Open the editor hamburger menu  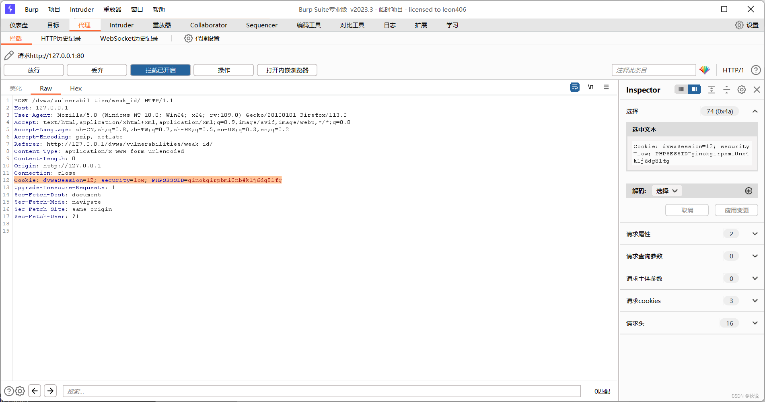(x=606, y=87)
